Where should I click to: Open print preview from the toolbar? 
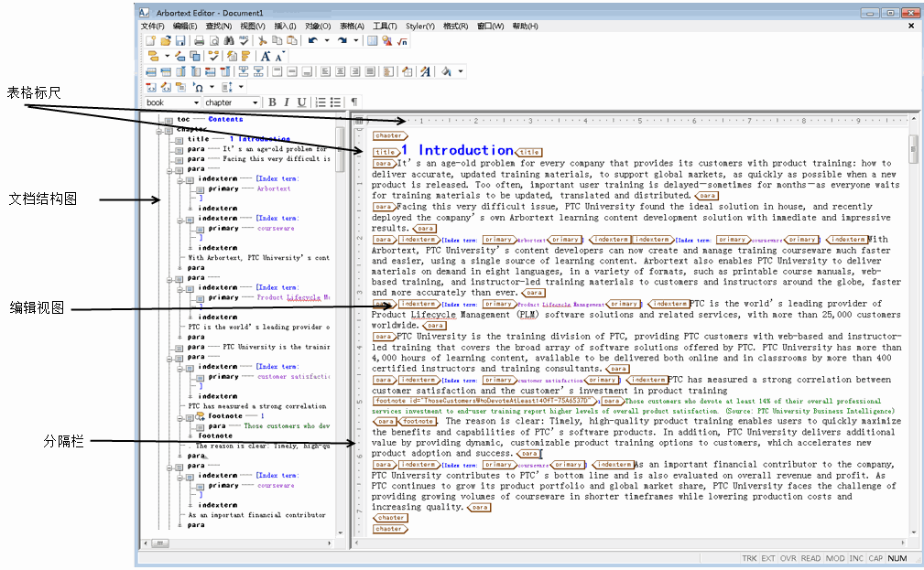click(214, 40)
